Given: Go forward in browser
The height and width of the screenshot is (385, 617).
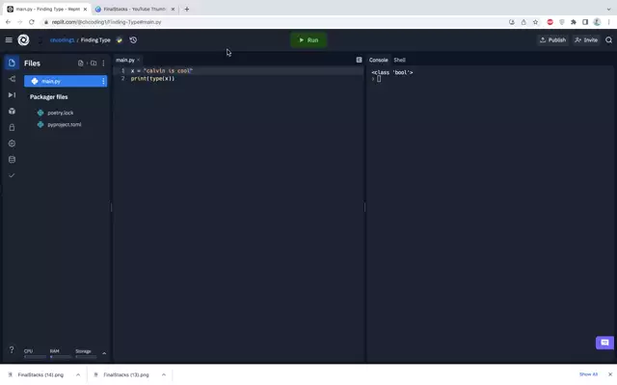Looking at the screenshot, I should pyautogui.click(x=20, y=22).
